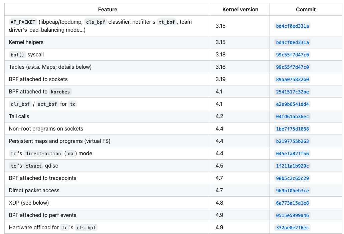Open commit bd4cf0ed331a in Kernel helpers row
Image resolution: width=344 pixels, height=234 pixels.
[292, 42]
